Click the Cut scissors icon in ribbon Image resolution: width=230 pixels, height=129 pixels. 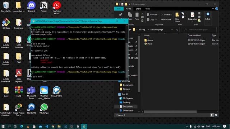click(142, 14)
